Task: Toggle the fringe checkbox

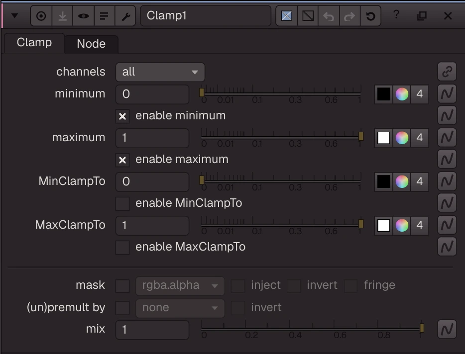Action: point(350,286)
